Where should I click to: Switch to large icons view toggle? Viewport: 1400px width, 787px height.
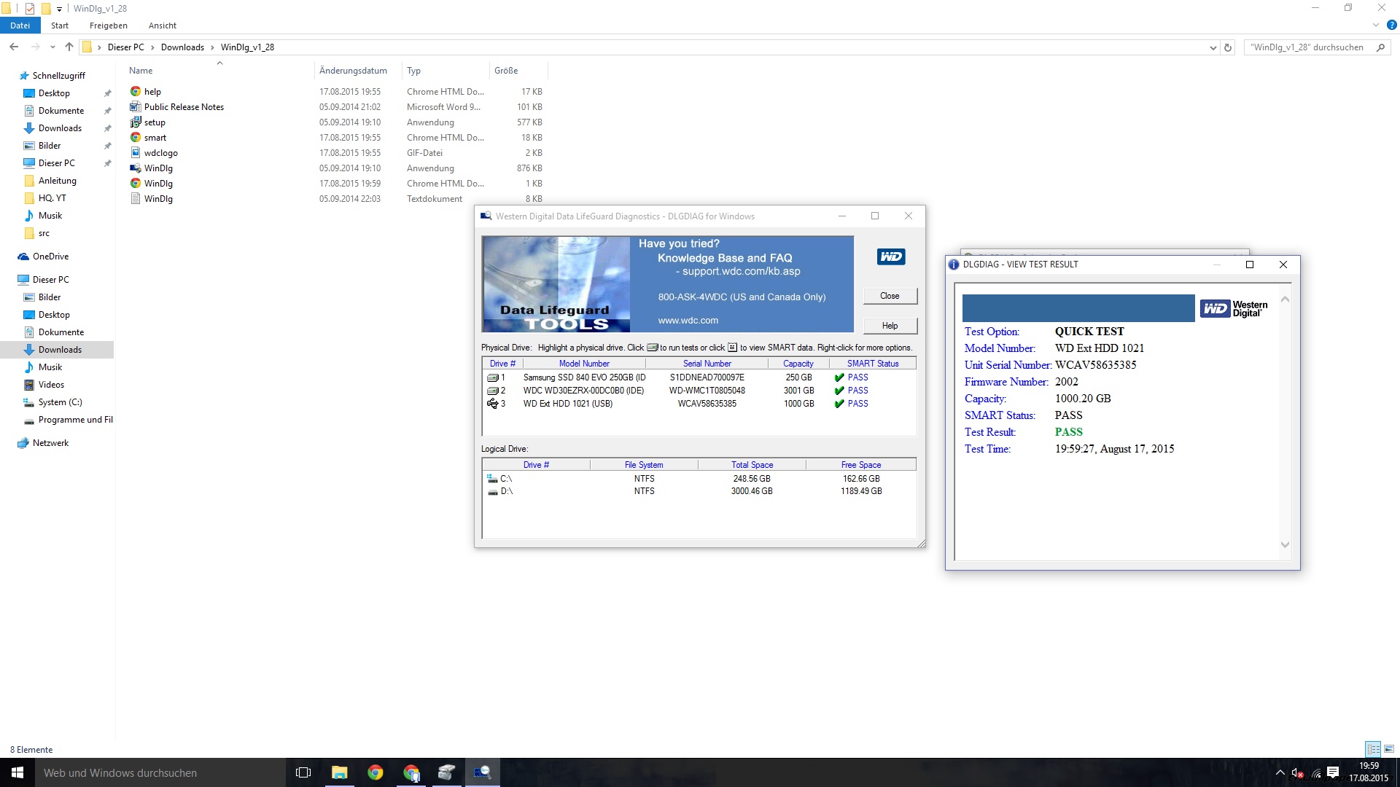click(x=1389, y=749)
